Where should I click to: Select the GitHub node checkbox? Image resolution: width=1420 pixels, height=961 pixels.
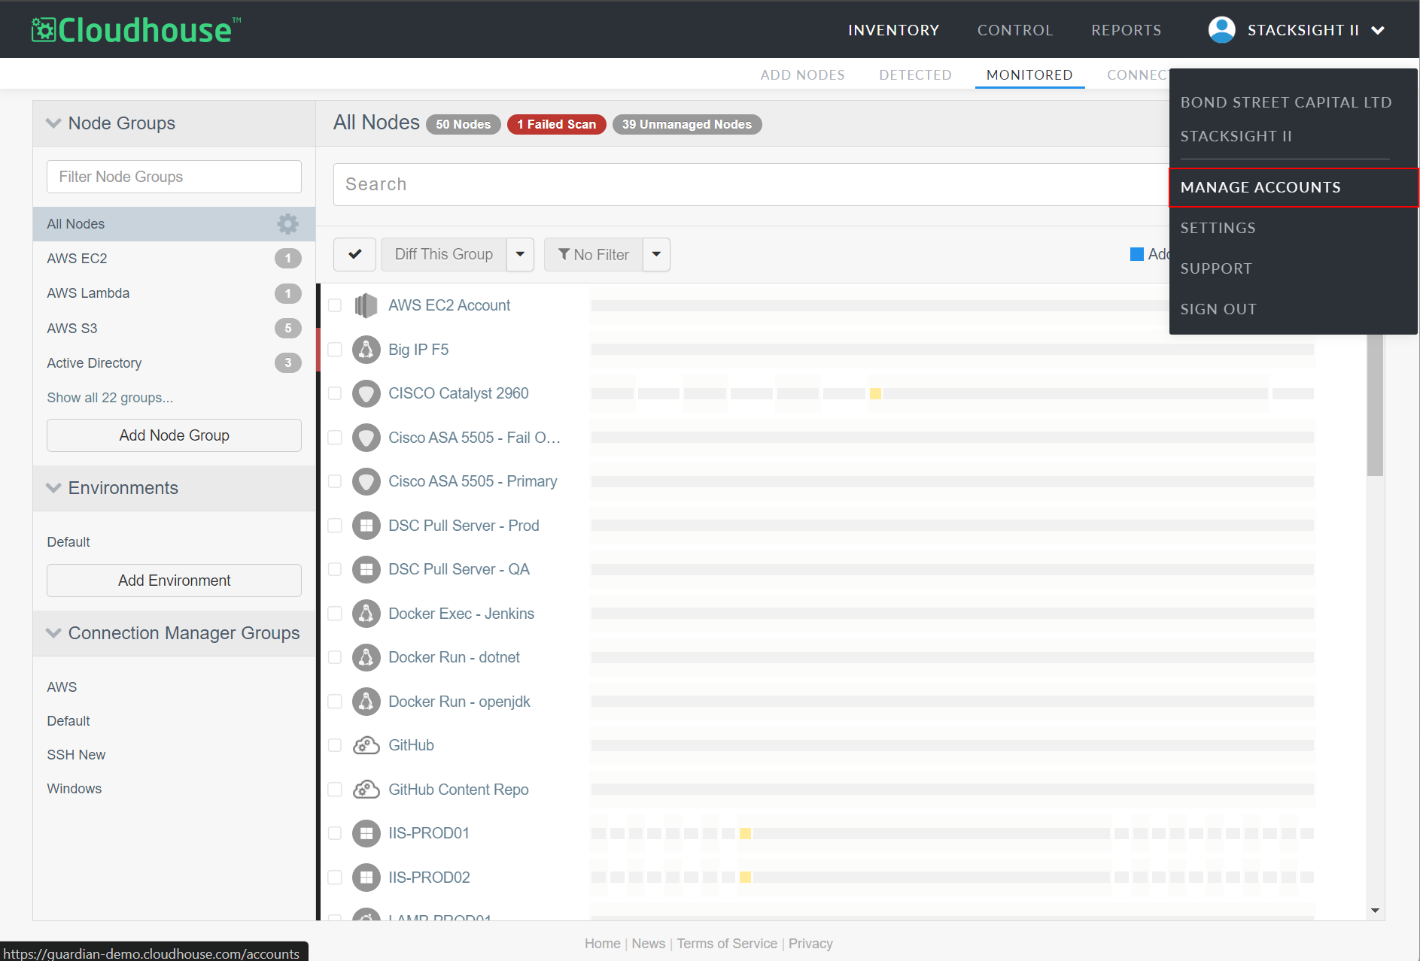335,745
